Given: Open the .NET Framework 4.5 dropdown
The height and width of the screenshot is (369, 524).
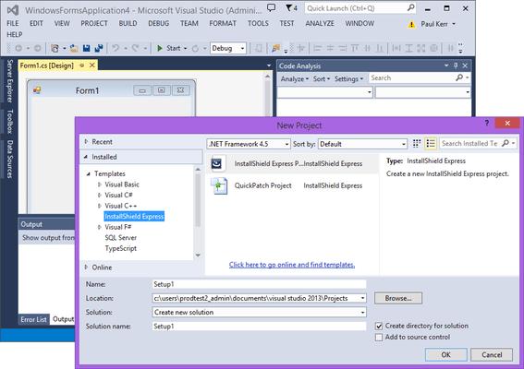Looking at the screenshot, I should point(286,144).
